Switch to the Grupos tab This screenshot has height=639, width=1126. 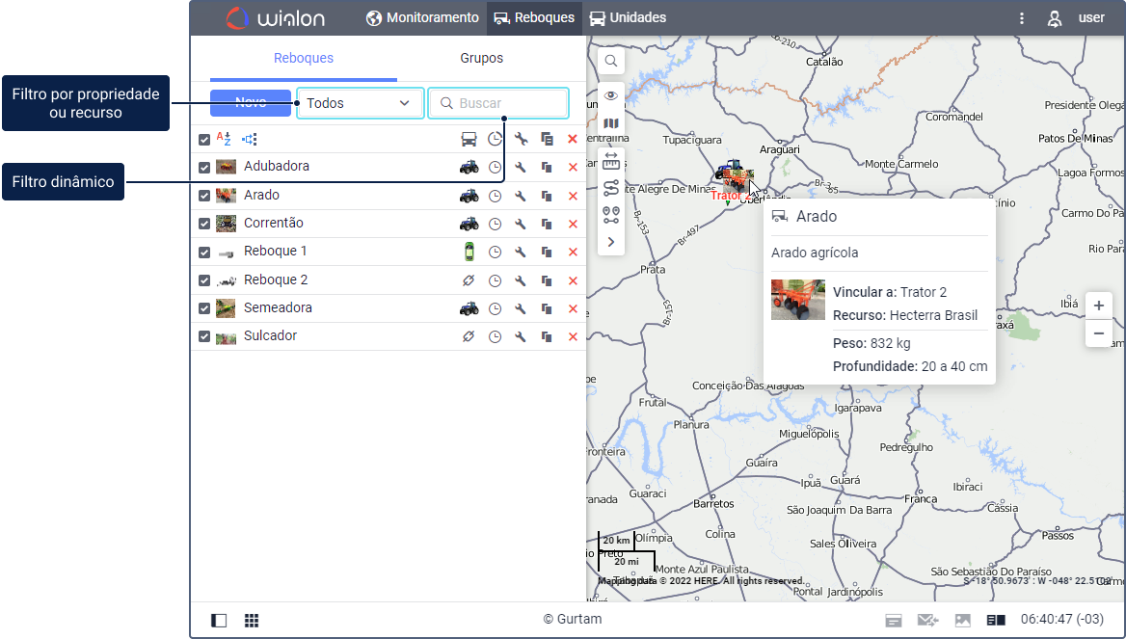481,58
